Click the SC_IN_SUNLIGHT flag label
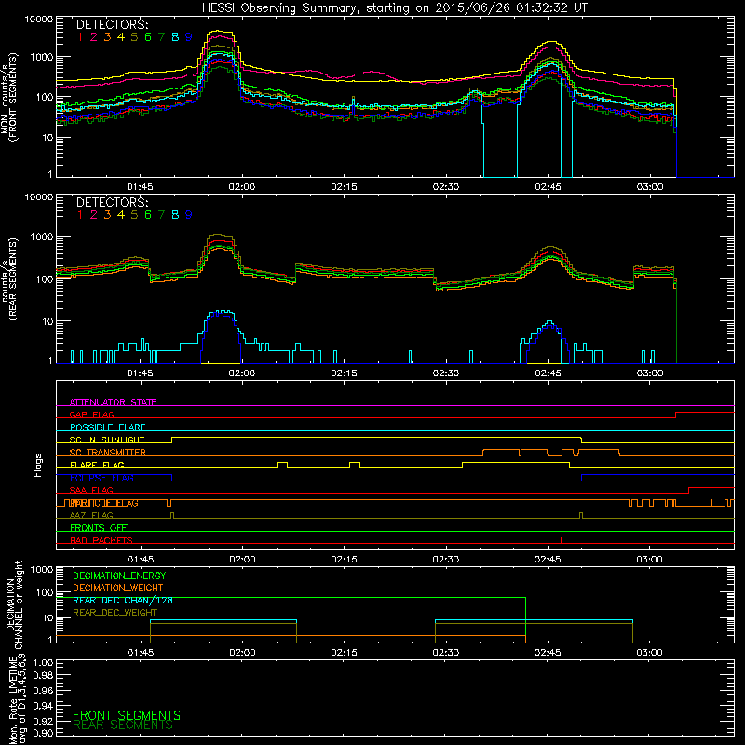Screen dimensions: 745x745 (107, 440)
